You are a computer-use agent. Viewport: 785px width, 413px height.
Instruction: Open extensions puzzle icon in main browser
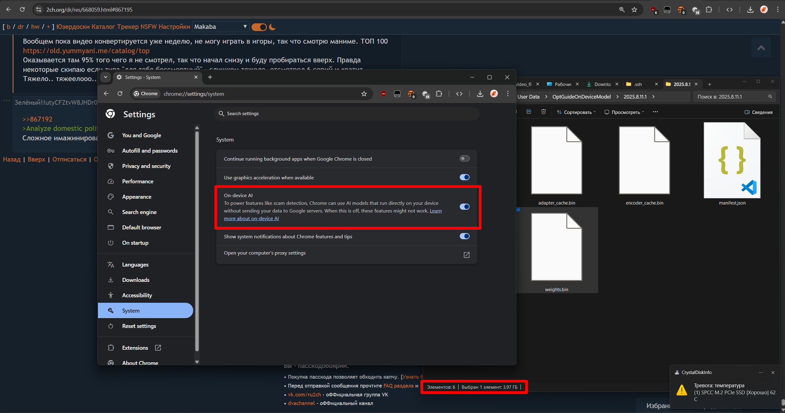tap(709, 10)
